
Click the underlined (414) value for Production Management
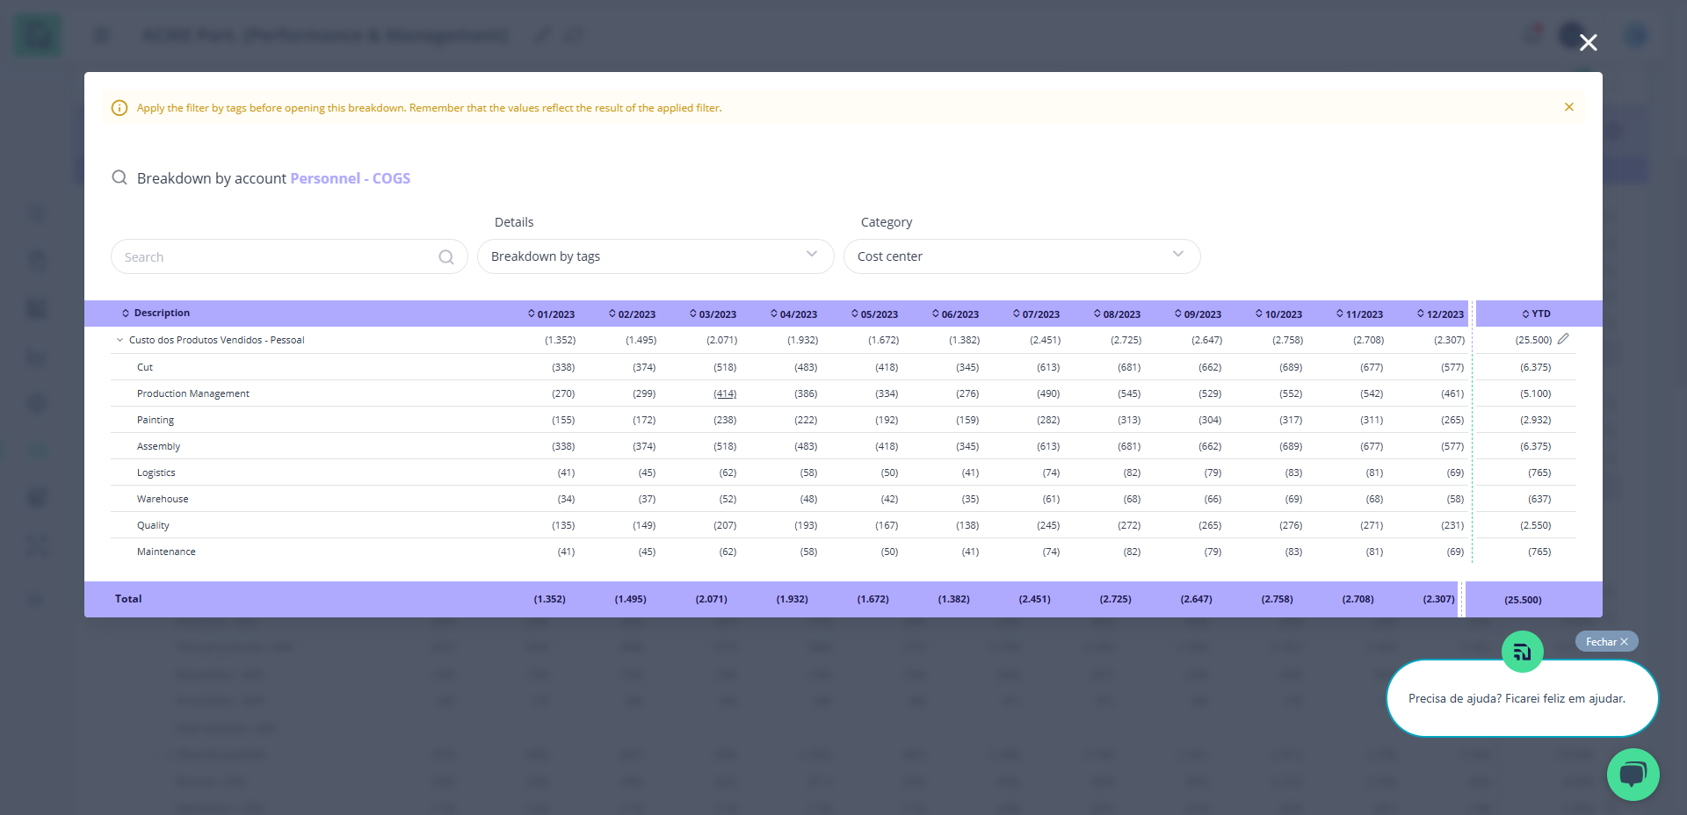pyautogui.click(x=725, y=393)
